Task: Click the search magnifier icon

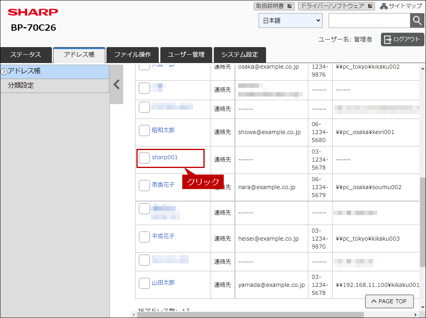Action: (x=417, y=20)
